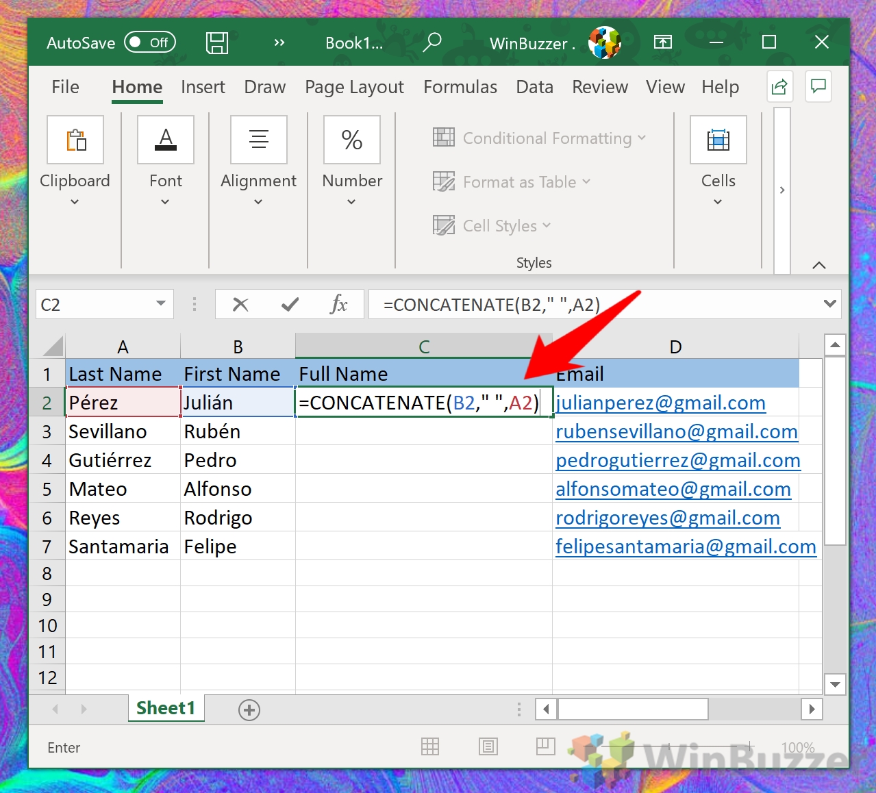
Task: Click horizontal scrollbar left arrow
Action: (x=546, y=709)
